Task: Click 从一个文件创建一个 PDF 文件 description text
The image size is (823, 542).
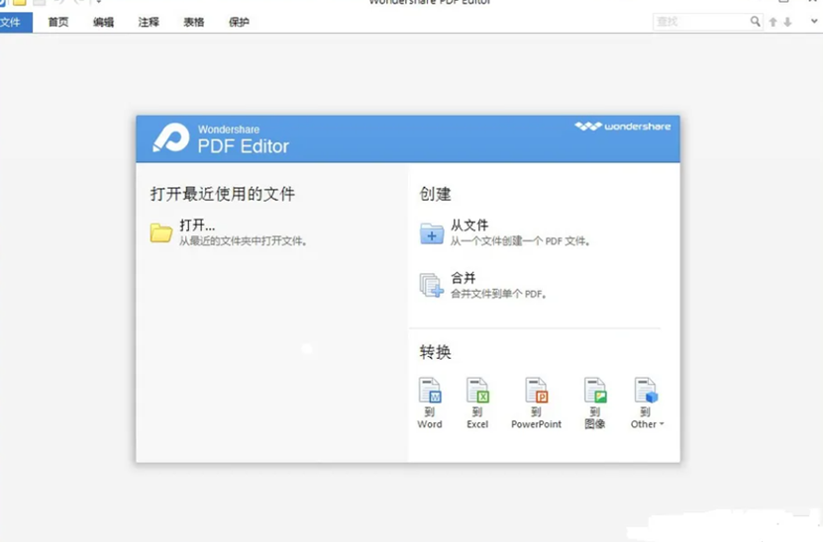Action: 520,241
